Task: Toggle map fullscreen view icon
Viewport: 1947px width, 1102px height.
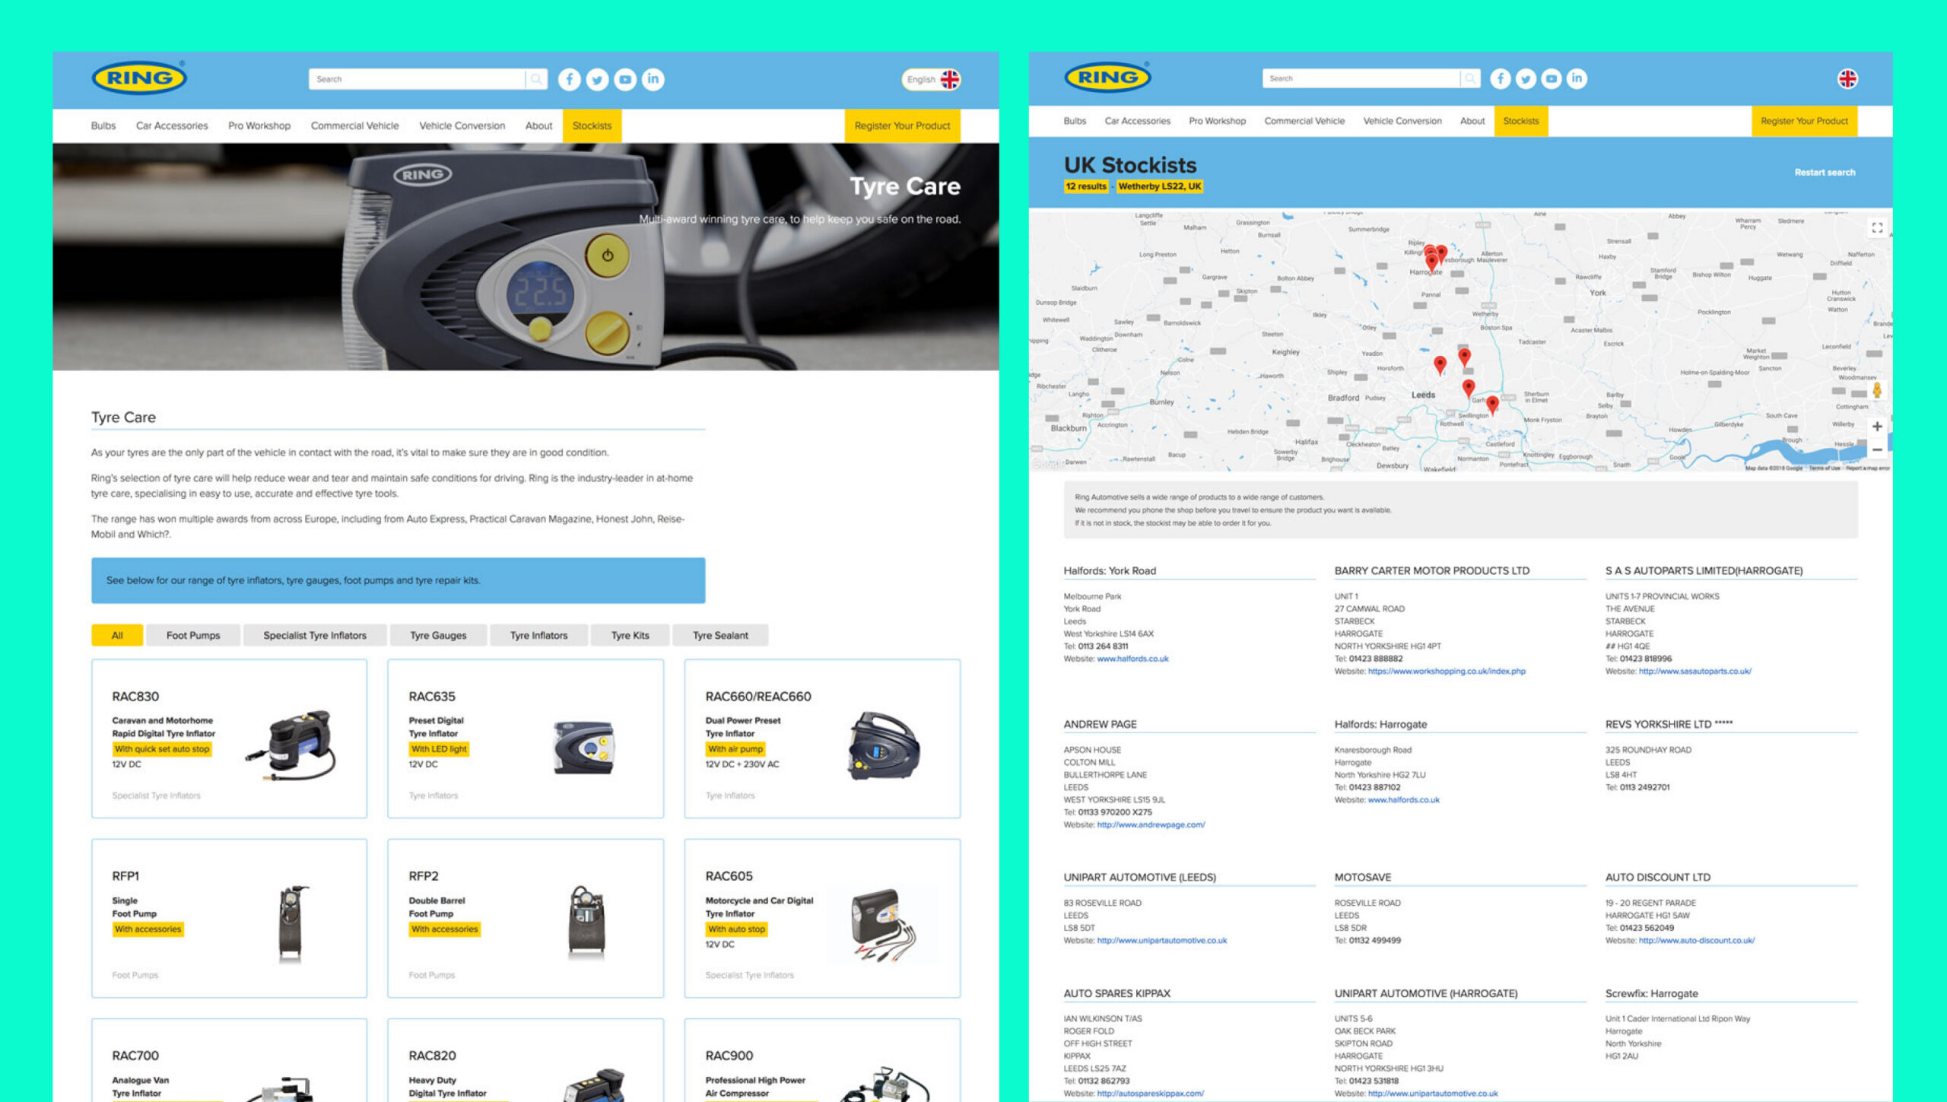Action: (x=1876, y=227)
